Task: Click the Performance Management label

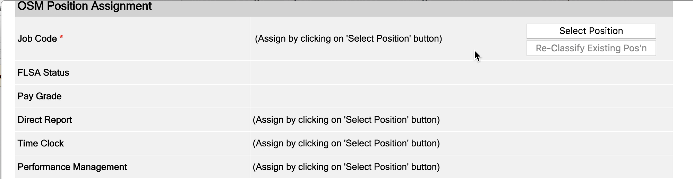Action: click(72, 167)
